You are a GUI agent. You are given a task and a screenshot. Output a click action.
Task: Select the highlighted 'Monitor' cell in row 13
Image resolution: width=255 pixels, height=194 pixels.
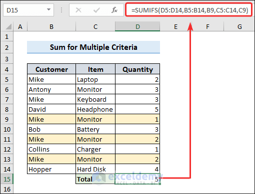click(95, 159)
